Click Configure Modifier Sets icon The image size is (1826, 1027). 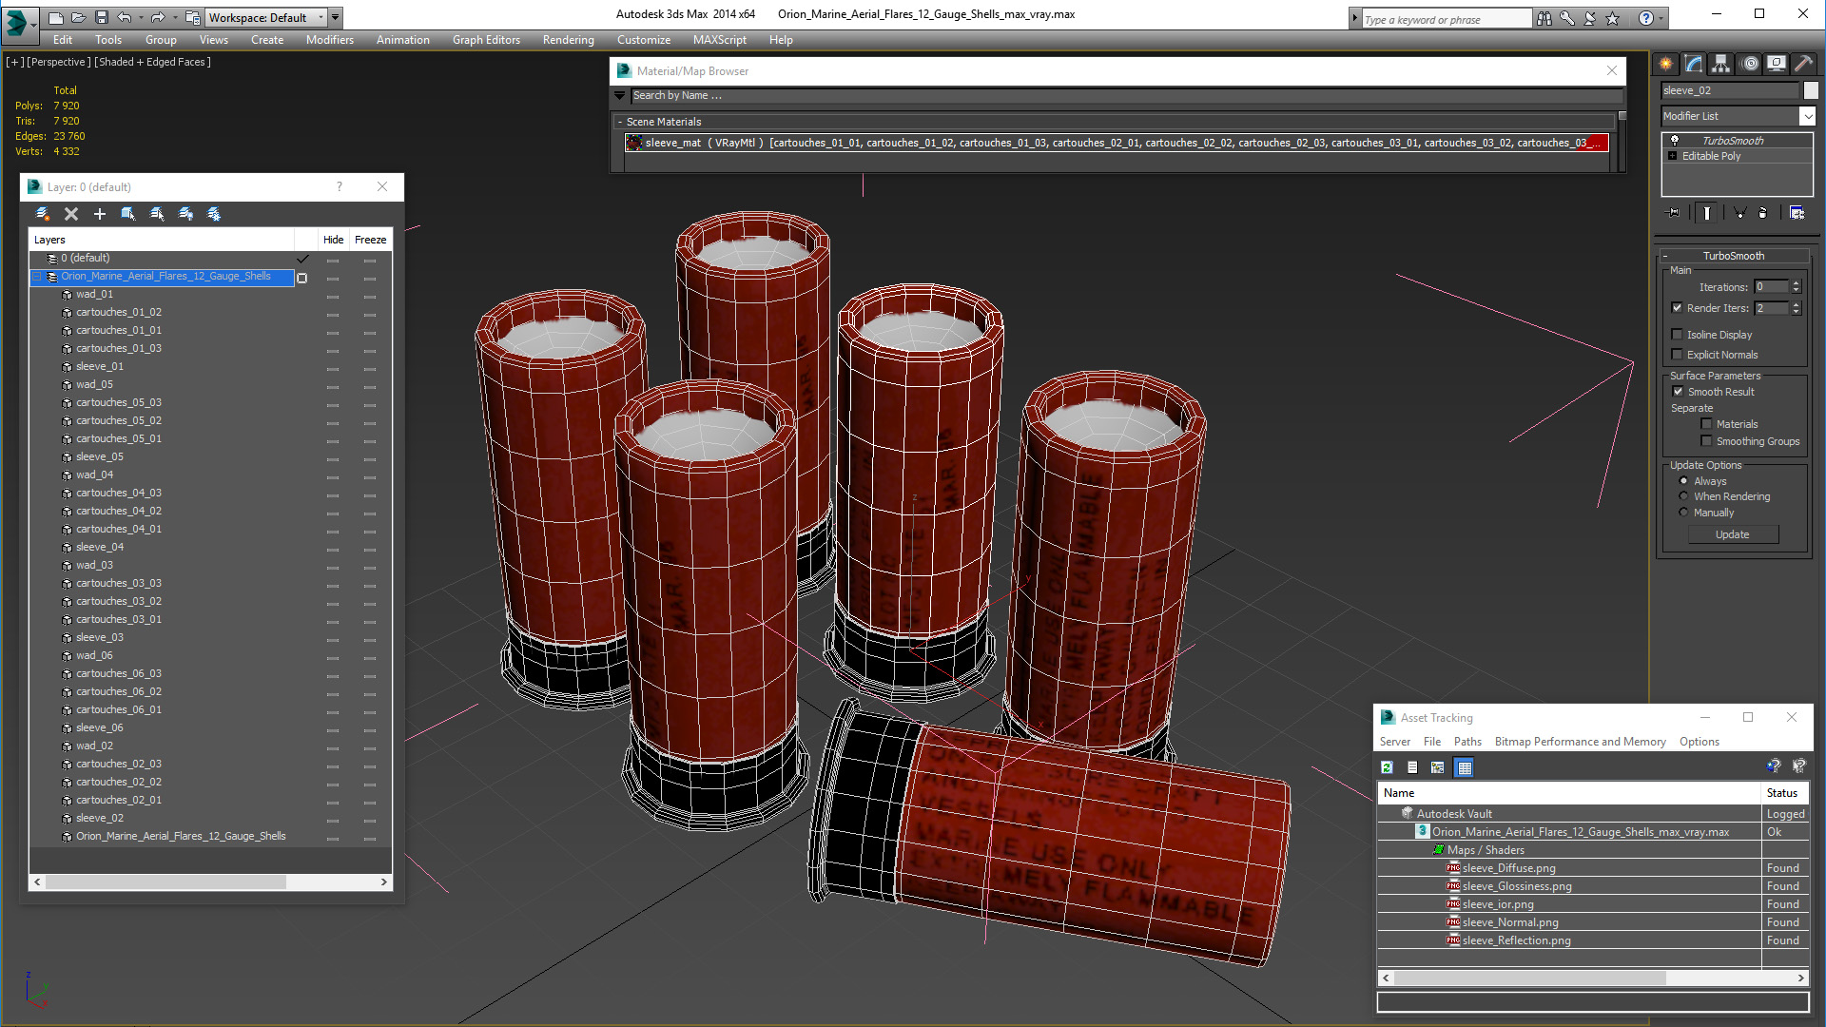pos(1797,213)
